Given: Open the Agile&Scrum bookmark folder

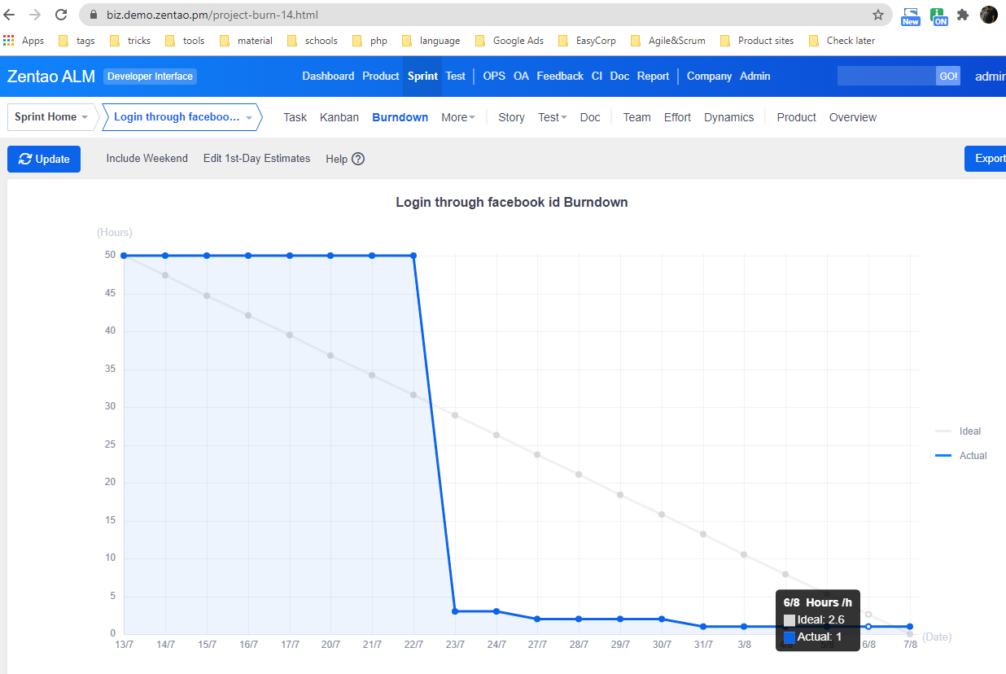Looking at the screenshot, I should click(x=668, y=41).
